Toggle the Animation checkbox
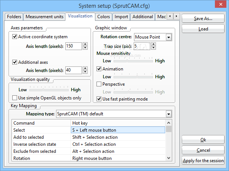Screen dimensions: 229x171 click(x=99, y=69)
